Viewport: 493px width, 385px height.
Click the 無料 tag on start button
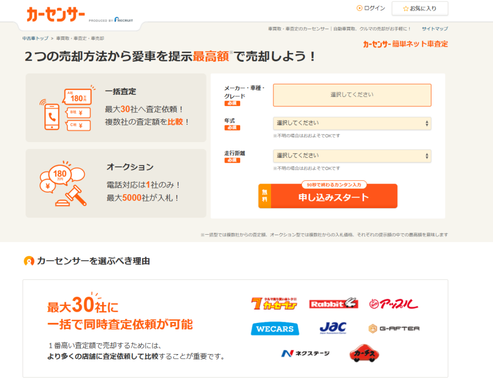[x=265, y=196]
